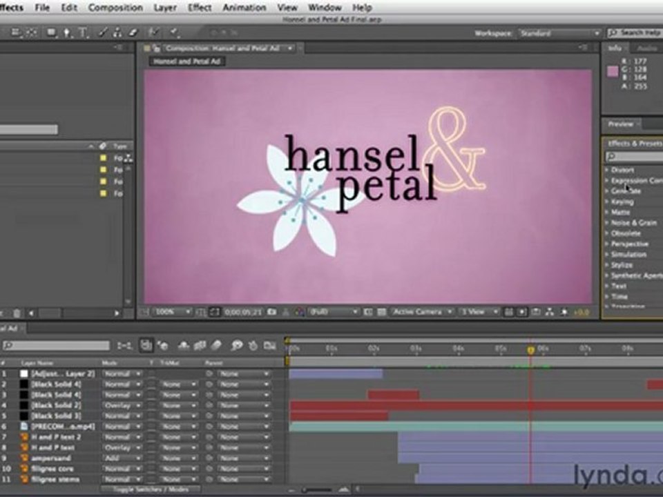
Task: Enable motion blur in timeline header
Action: point(216,345)
